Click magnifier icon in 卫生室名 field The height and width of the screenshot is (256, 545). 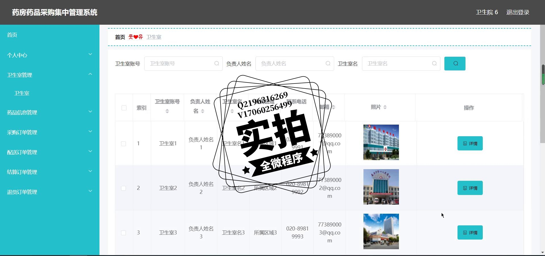[434, 64]
